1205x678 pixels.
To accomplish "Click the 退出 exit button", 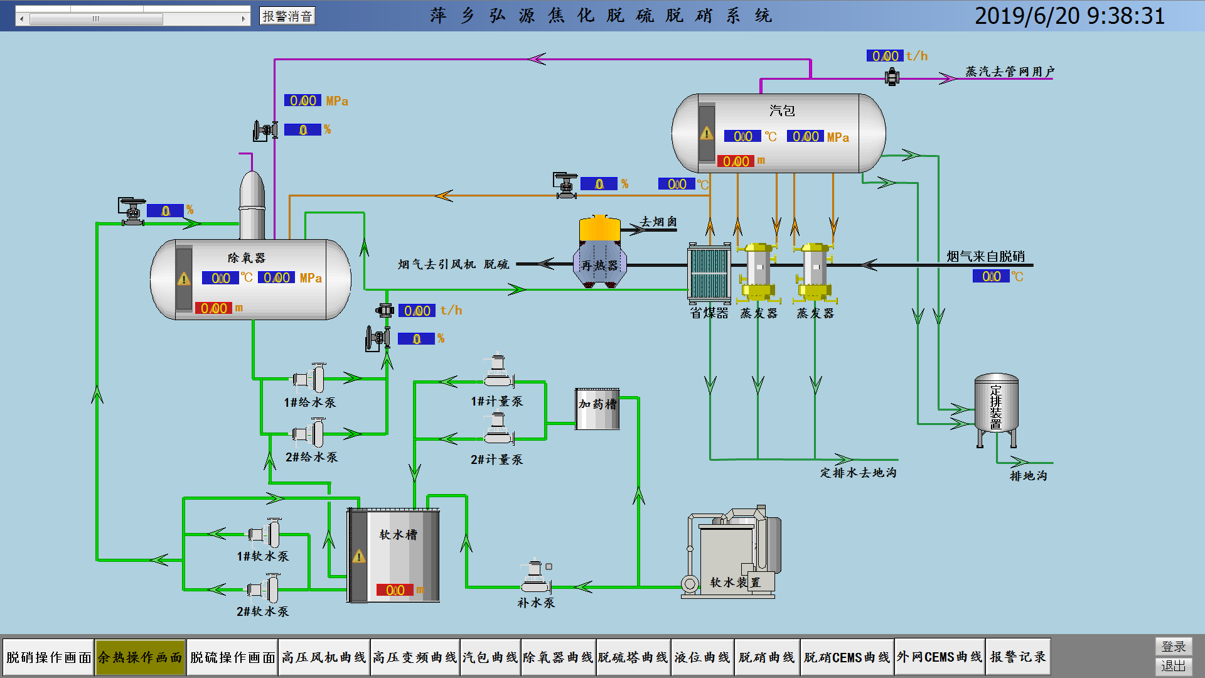I will pyautogui.click(x=1173, y=665).
